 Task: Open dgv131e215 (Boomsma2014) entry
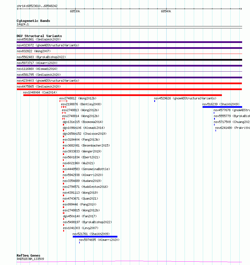click(83, 122)
